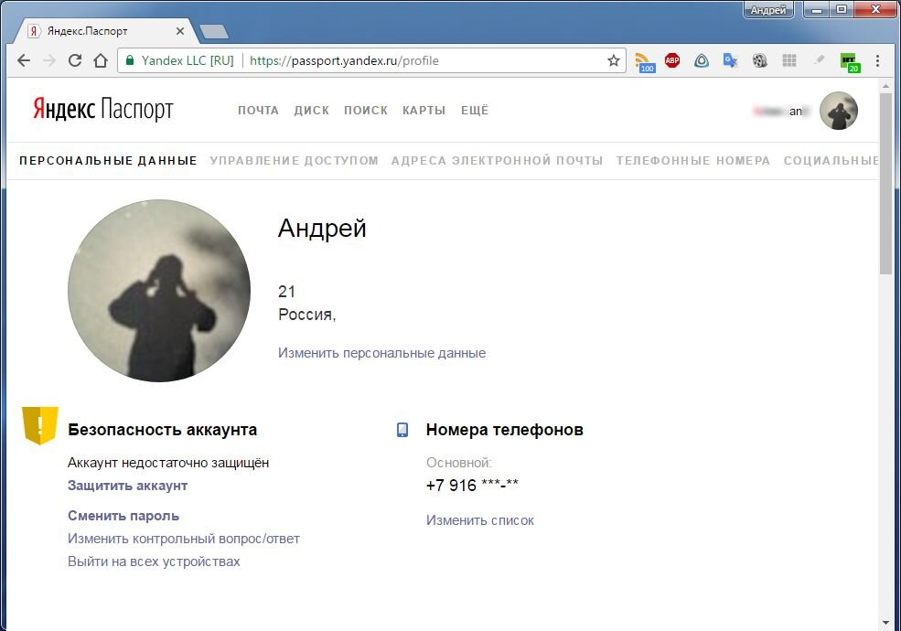Click Выйти на всех устройствах link

click(154, 561)
